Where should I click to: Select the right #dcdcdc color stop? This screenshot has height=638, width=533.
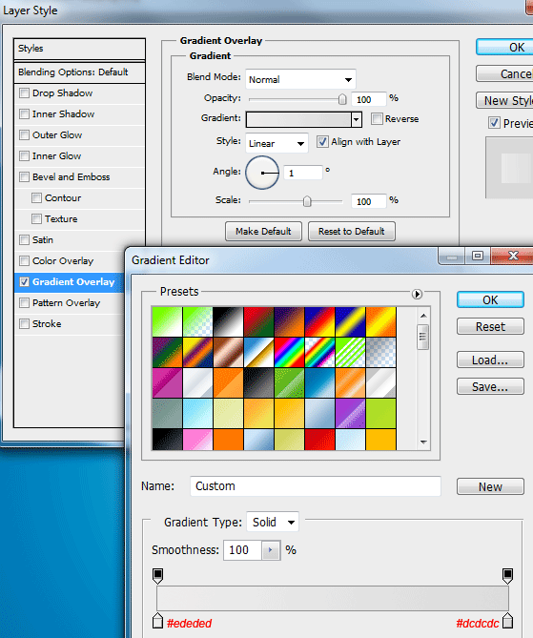(507, 621)
